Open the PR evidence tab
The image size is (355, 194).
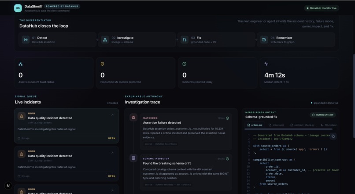click(x=329, y=125)
